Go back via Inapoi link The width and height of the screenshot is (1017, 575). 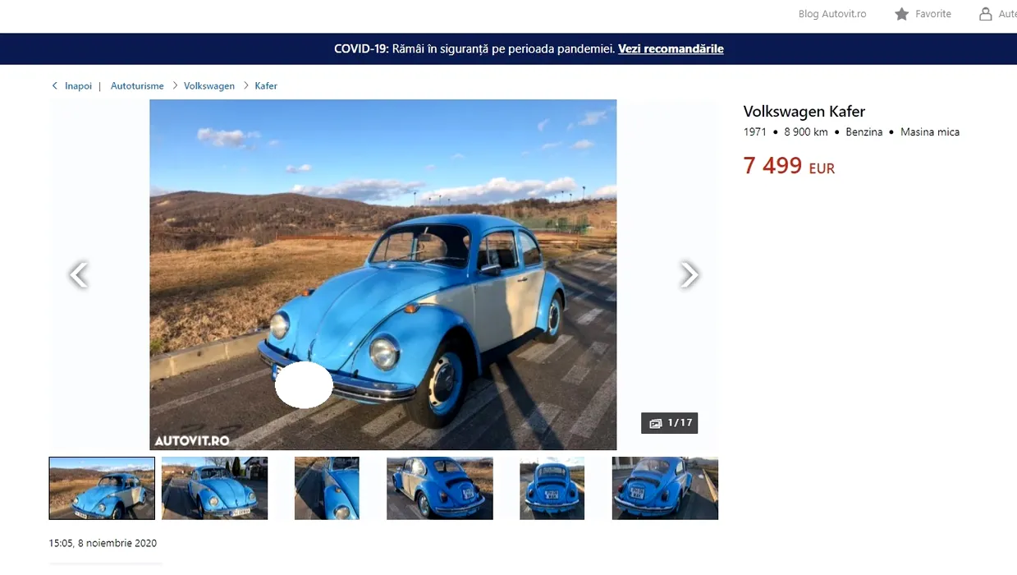coord(78,85)
